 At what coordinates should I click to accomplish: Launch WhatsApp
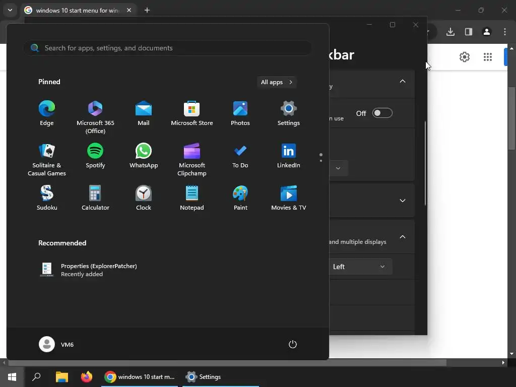[x=144, y=156]
